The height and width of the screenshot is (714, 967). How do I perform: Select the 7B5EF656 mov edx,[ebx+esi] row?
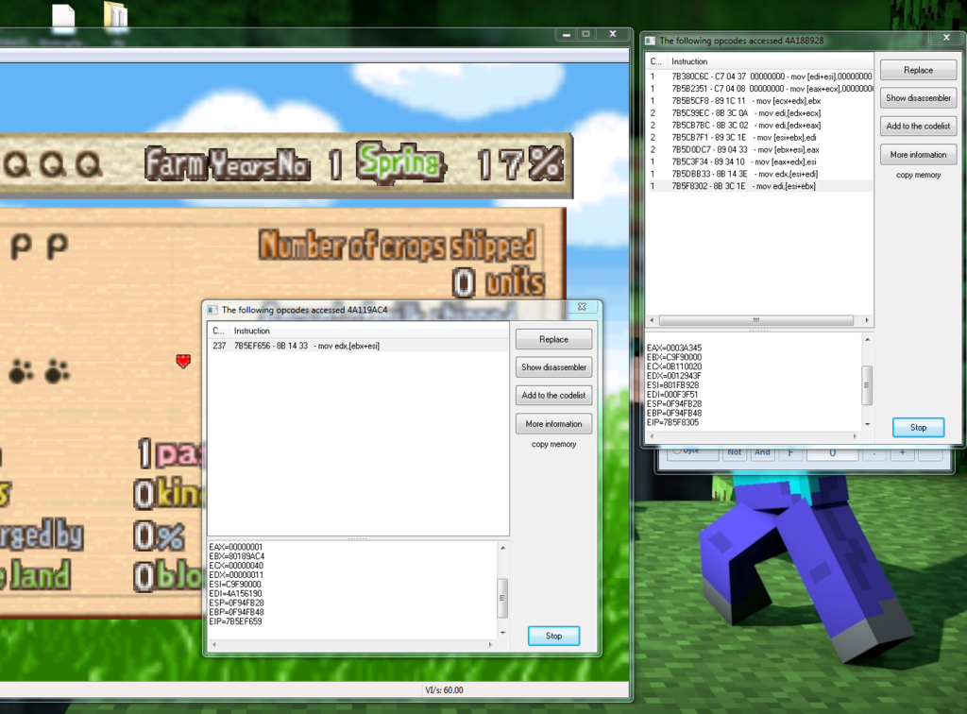[x=359, y=346]
